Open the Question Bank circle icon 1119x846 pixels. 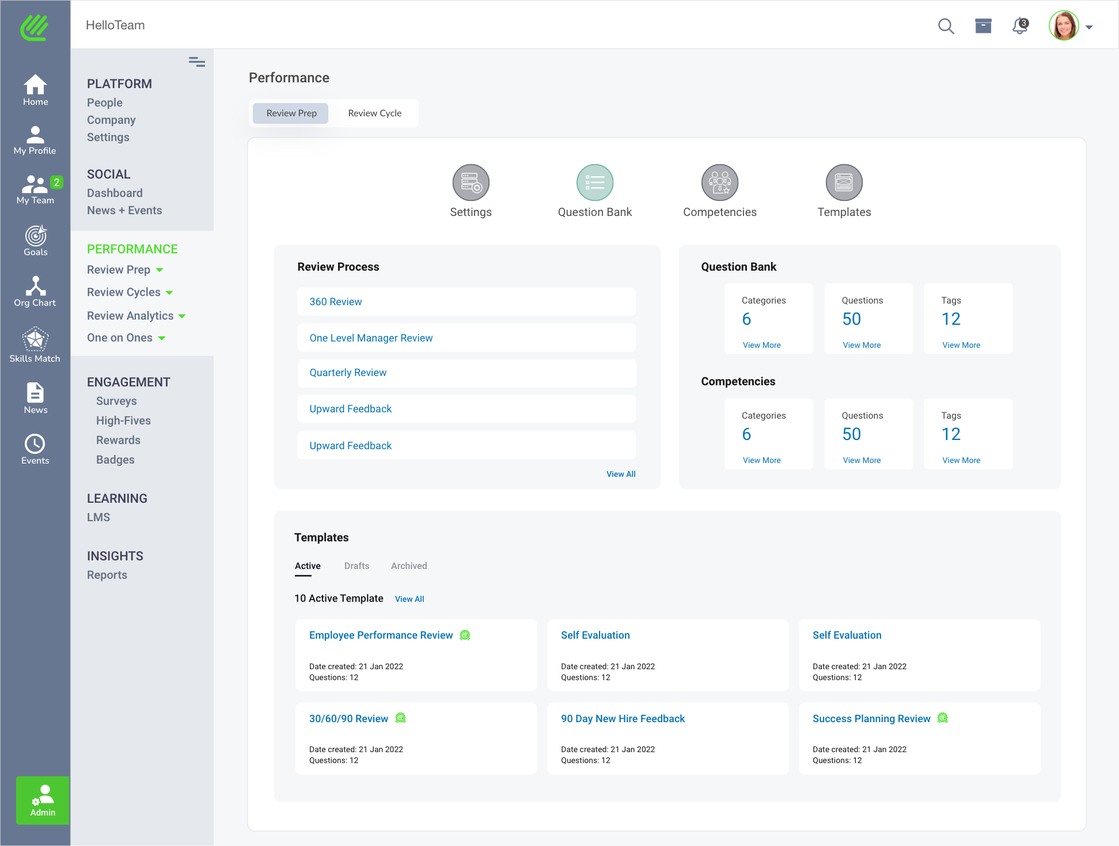pos(595,183)
